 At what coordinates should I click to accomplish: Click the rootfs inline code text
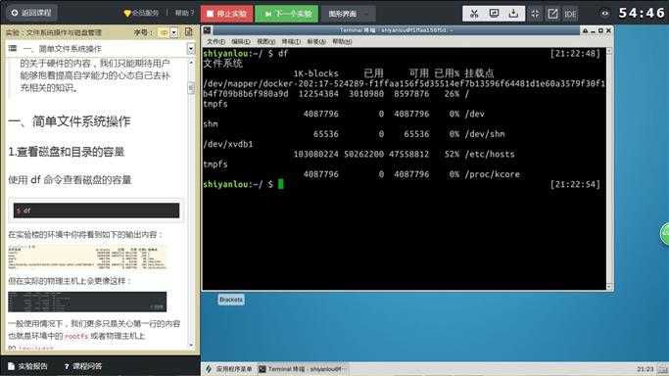76,336
